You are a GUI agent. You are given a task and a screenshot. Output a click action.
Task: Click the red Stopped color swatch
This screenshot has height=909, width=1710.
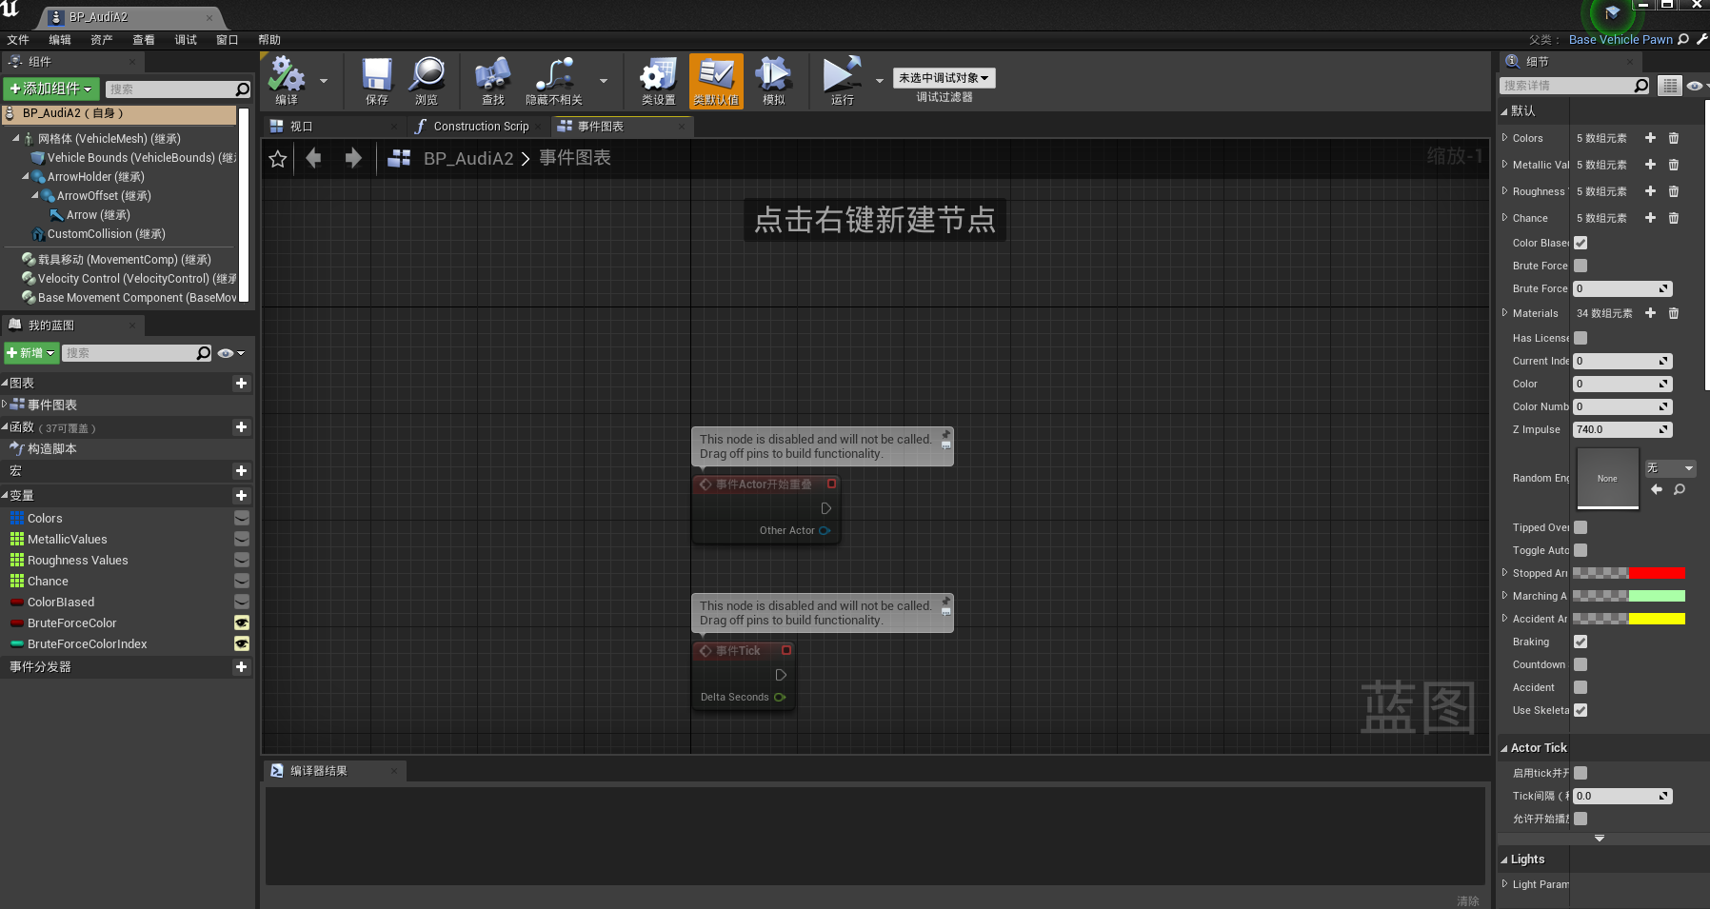coord(1657,573)
